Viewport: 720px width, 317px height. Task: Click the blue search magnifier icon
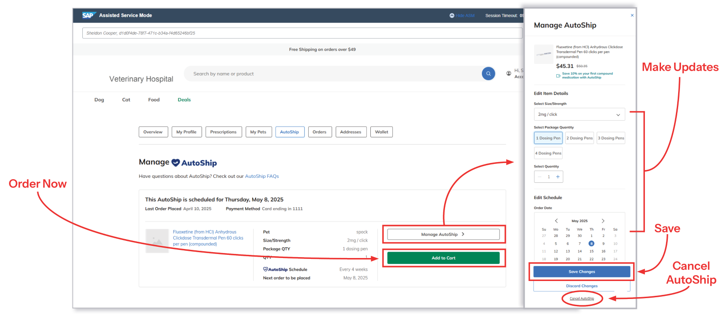tap(488, 73)
